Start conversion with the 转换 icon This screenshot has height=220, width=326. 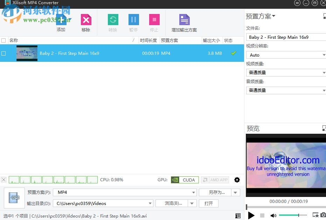coord(112,19)
